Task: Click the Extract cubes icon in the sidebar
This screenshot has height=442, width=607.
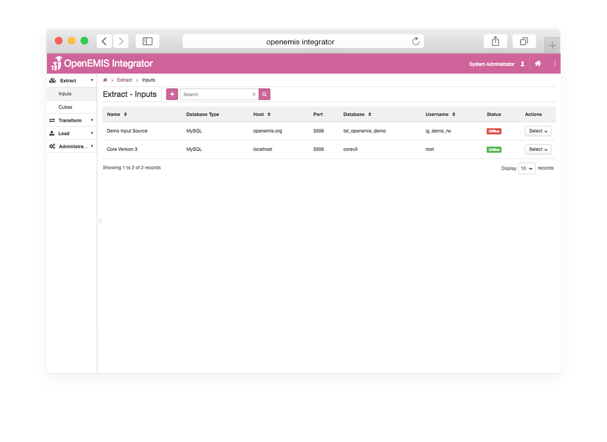Action: 53,80
